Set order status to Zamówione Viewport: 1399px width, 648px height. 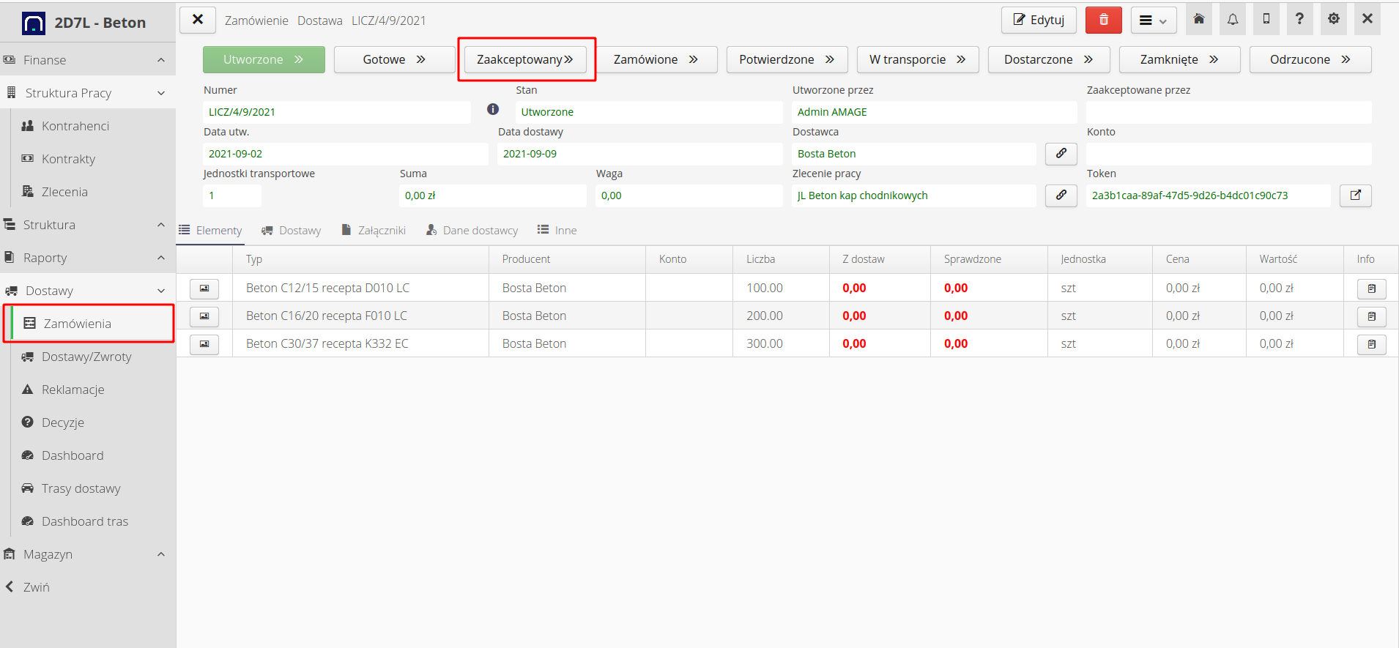pyautogui.click(x=655, y=59)
